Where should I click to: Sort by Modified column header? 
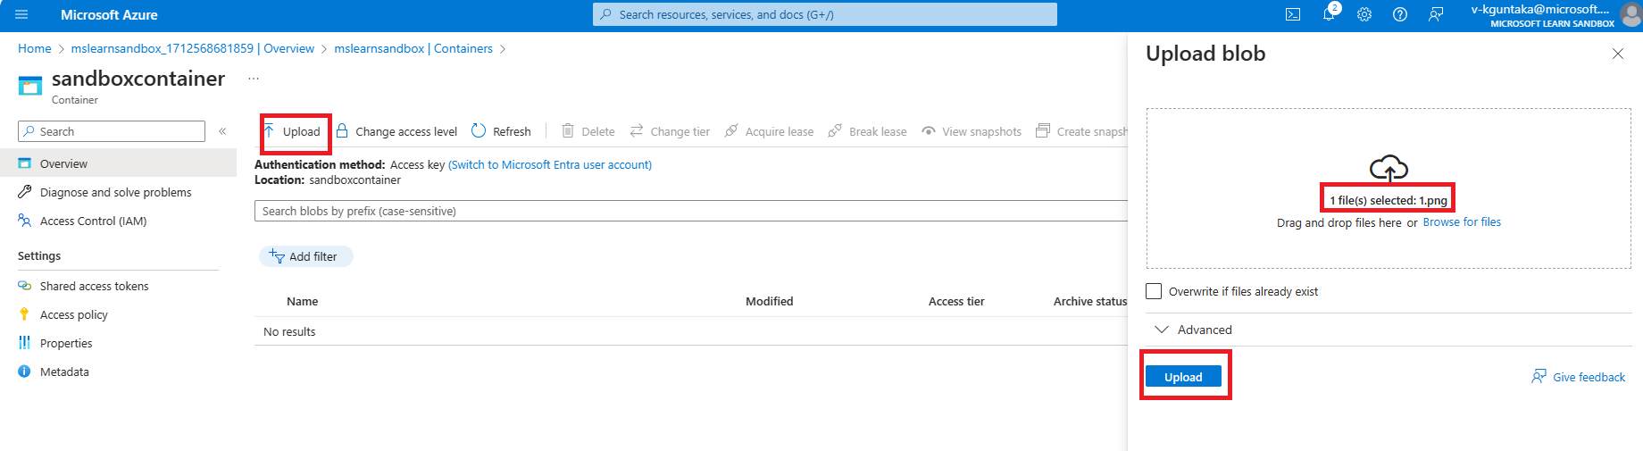(x=769, y=302)
